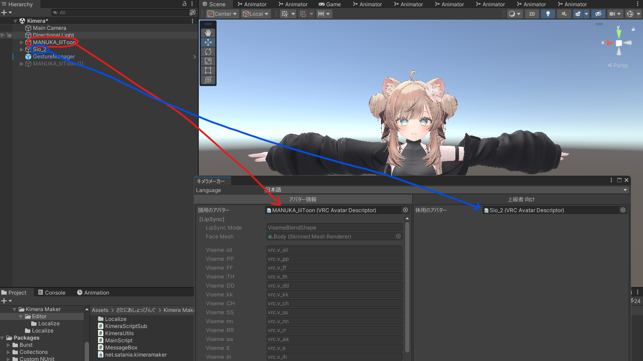Click the Scene effects layers icon
This screenshot has width=643, height=361.
[578, 14]
